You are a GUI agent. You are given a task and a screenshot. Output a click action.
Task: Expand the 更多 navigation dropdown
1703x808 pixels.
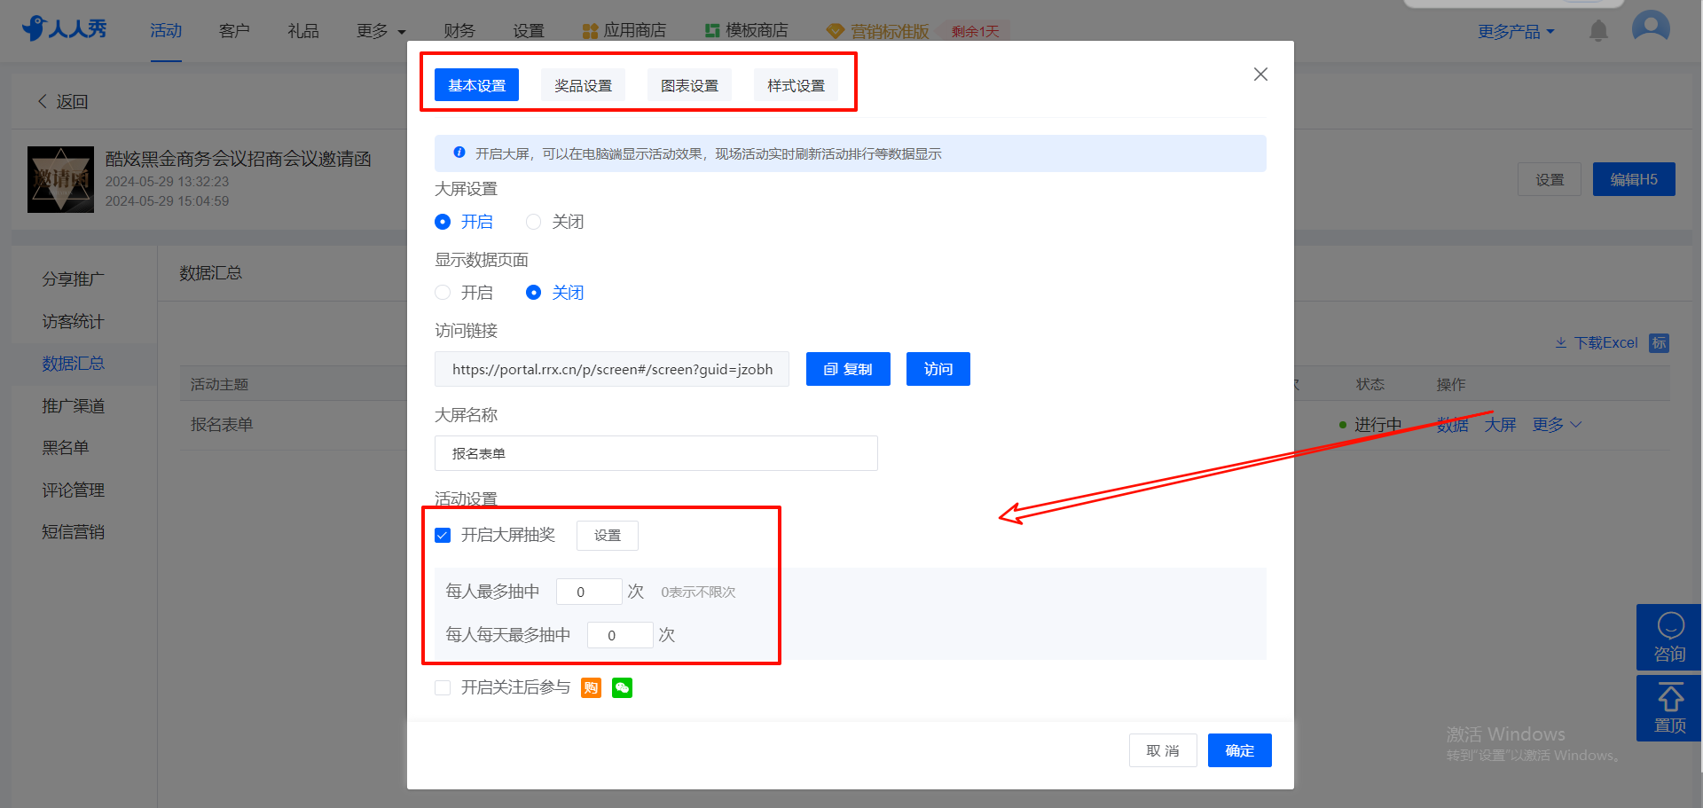point(381,31)
